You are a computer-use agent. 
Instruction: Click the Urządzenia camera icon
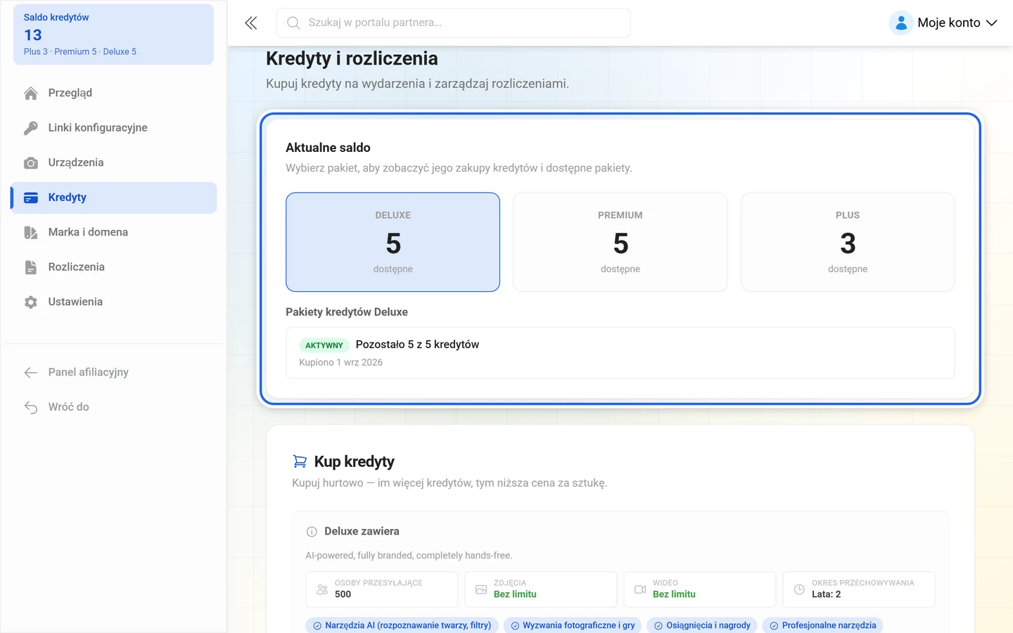coord(31,163)
